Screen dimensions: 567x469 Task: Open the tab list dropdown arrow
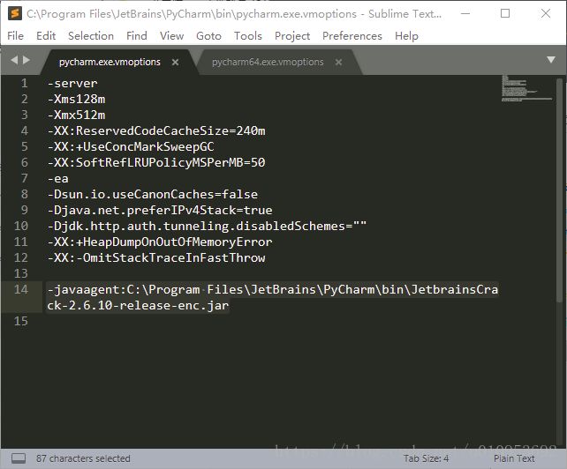(x=551, y=60)
